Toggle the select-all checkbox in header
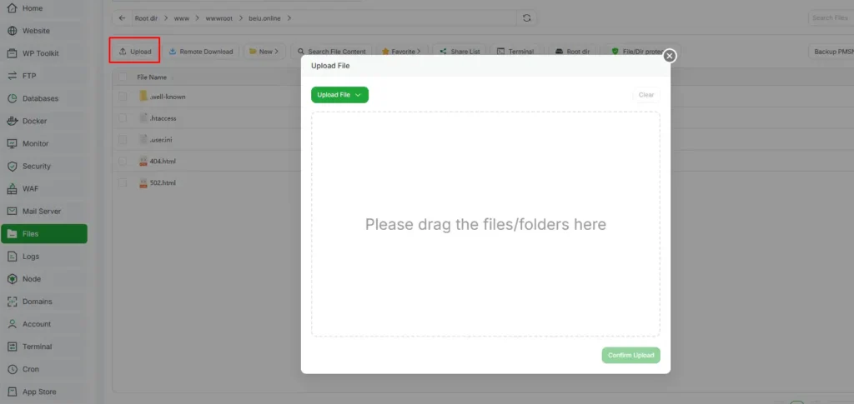 pyautogui.click(x=123, y=77)
